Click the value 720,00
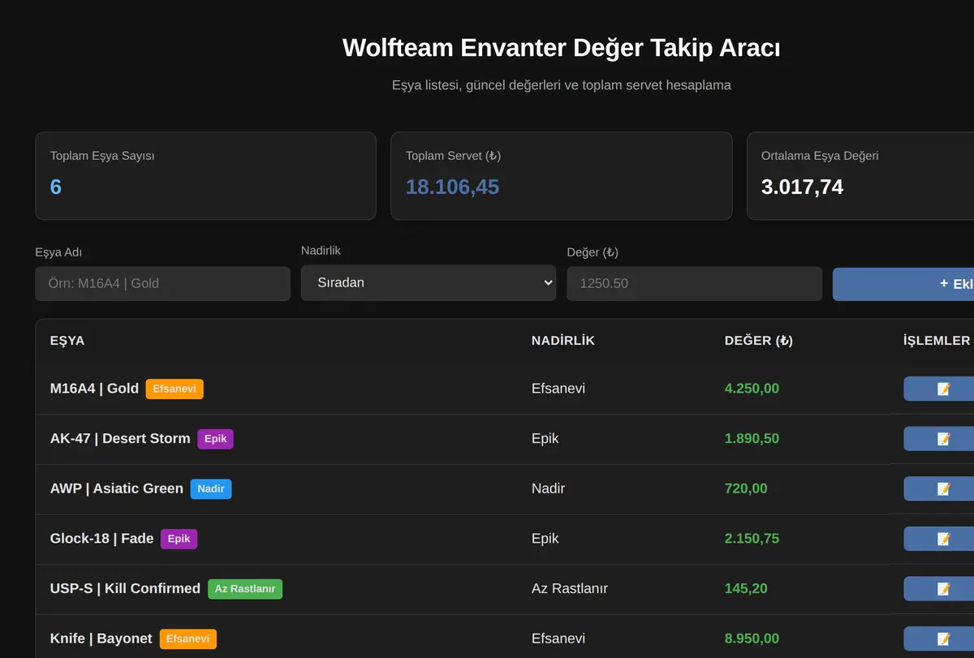Image resolution: width=974 pixels, height=658 pixels. pos(746,489)
